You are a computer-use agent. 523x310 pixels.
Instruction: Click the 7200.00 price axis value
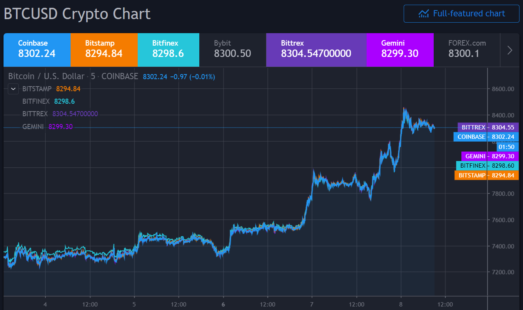pyautogui.click(x=503, y=272)
